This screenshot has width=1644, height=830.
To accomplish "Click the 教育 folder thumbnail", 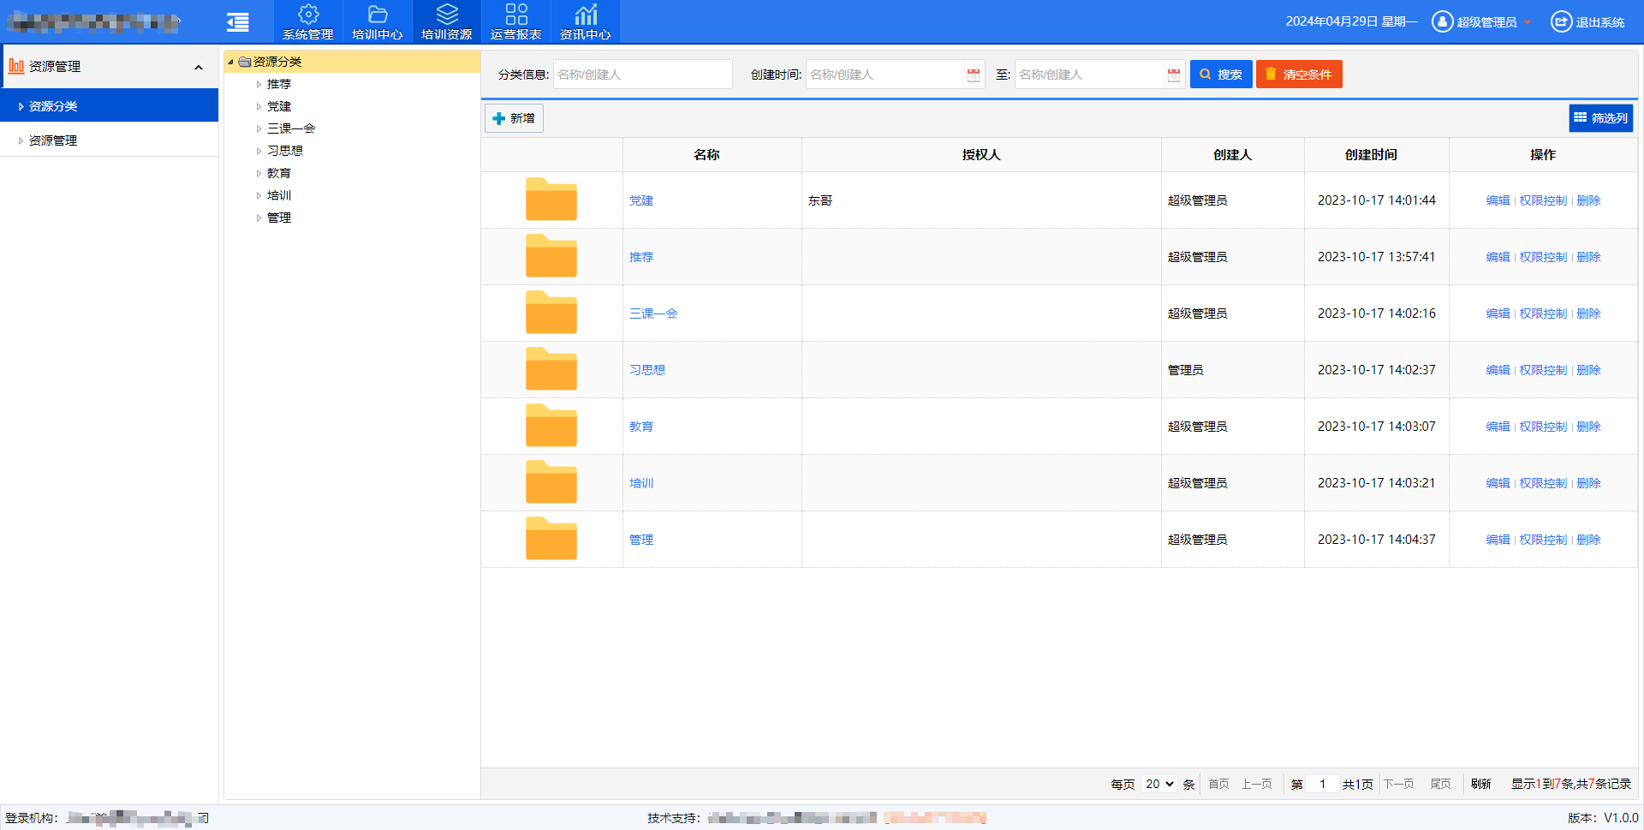I will [x=551, y=426].
